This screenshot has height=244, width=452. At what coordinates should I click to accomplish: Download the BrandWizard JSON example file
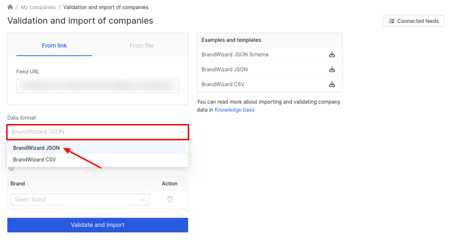coord(332,70)
